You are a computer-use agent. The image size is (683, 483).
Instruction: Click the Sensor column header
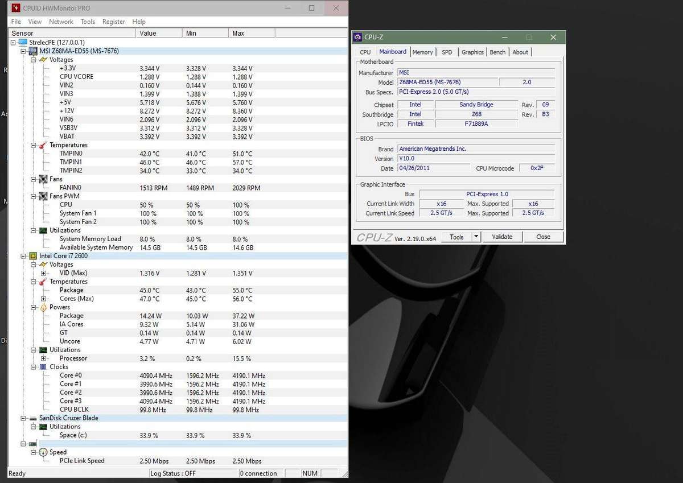coord(72,33)
